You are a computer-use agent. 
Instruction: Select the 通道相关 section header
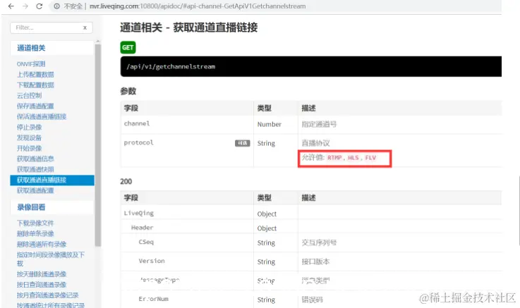point(31,48)
